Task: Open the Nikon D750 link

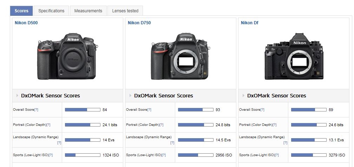Action: pyautogui.click(x=139, y=23)
